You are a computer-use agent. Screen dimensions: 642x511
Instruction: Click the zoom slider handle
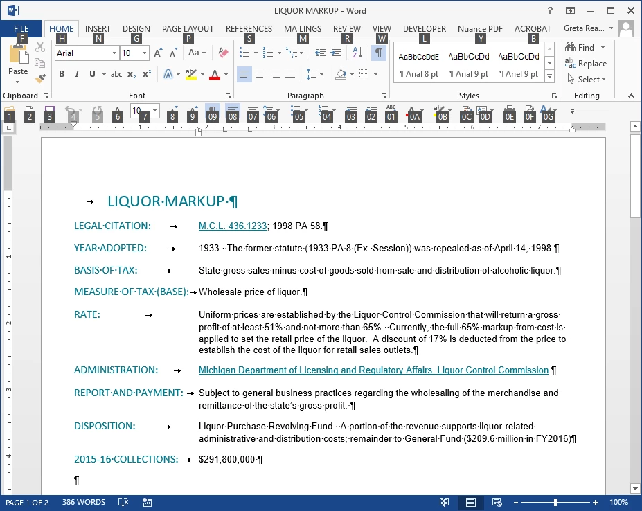pyautogui.click(x=555, y=503)
